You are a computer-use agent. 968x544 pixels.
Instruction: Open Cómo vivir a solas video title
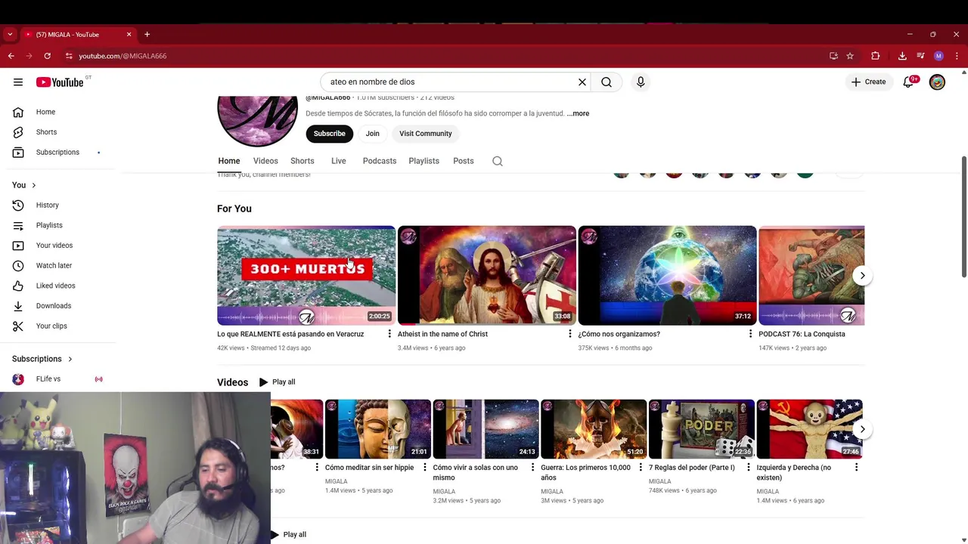pos(476,472)
